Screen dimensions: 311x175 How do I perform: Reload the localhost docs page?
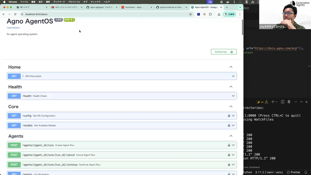point(15,14)
